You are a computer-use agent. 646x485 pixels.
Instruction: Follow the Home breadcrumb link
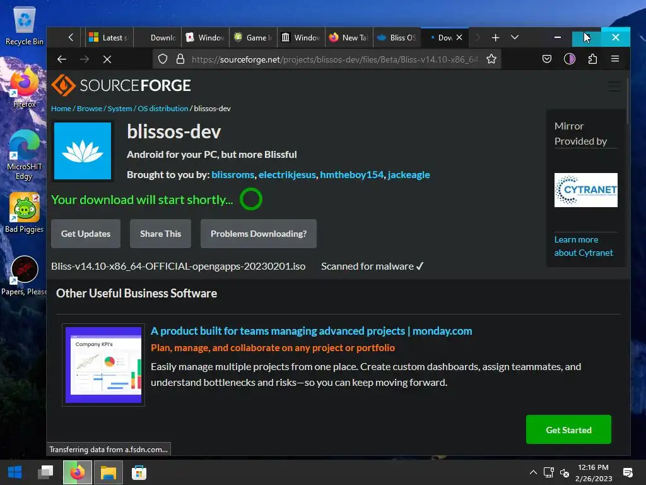pyautogui.click(x=61, y=109)
